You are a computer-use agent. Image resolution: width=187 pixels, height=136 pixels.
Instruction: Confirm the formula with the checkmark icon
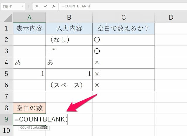pyautogui.click(x=45, y=6)
